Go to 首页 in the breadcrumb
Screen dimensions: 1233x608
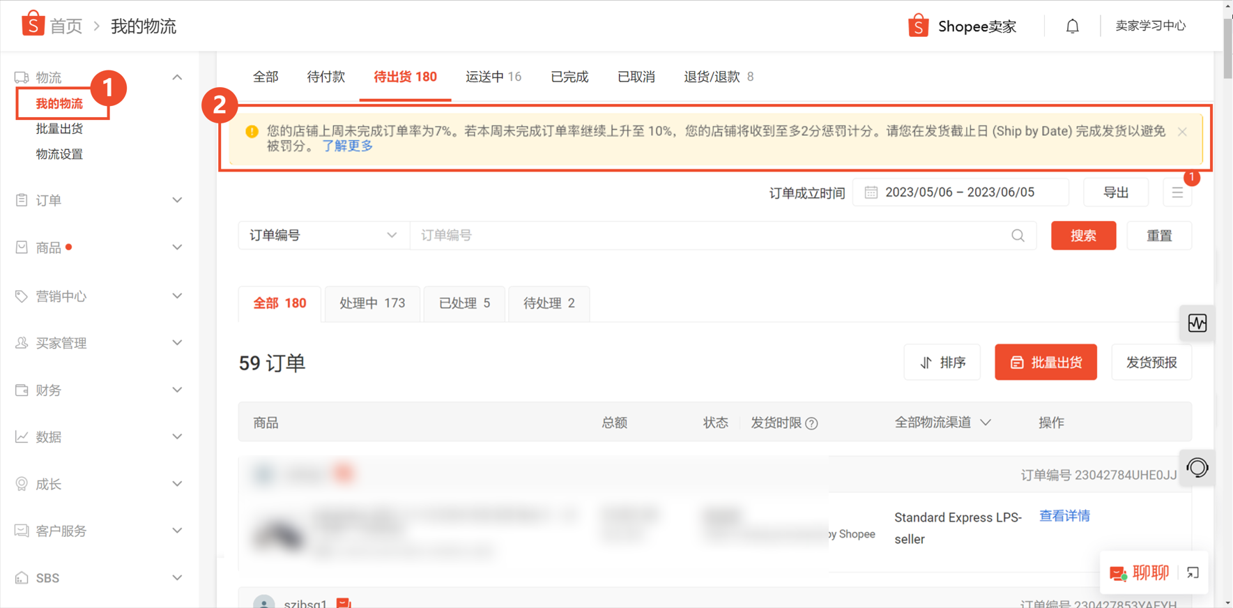pos(66,26)
